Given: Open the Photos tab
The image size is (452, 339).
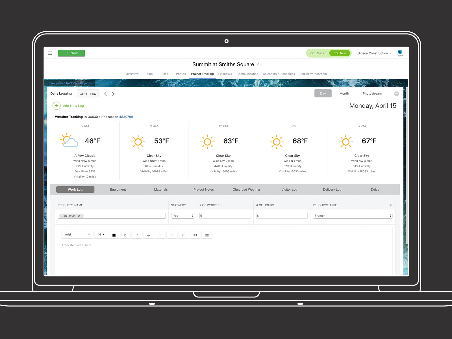Looking at the screenshot, I should 181,74.
